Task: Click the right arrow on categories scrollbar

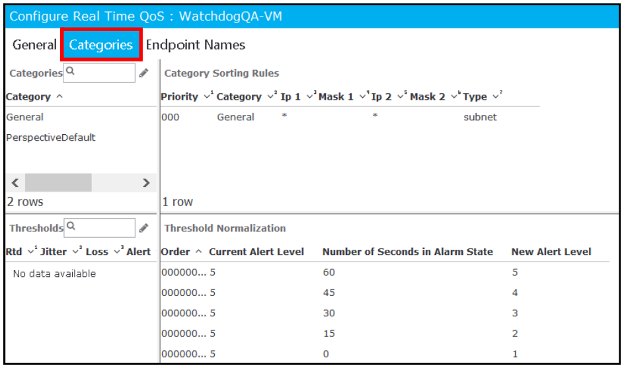Action: point(146,182)
